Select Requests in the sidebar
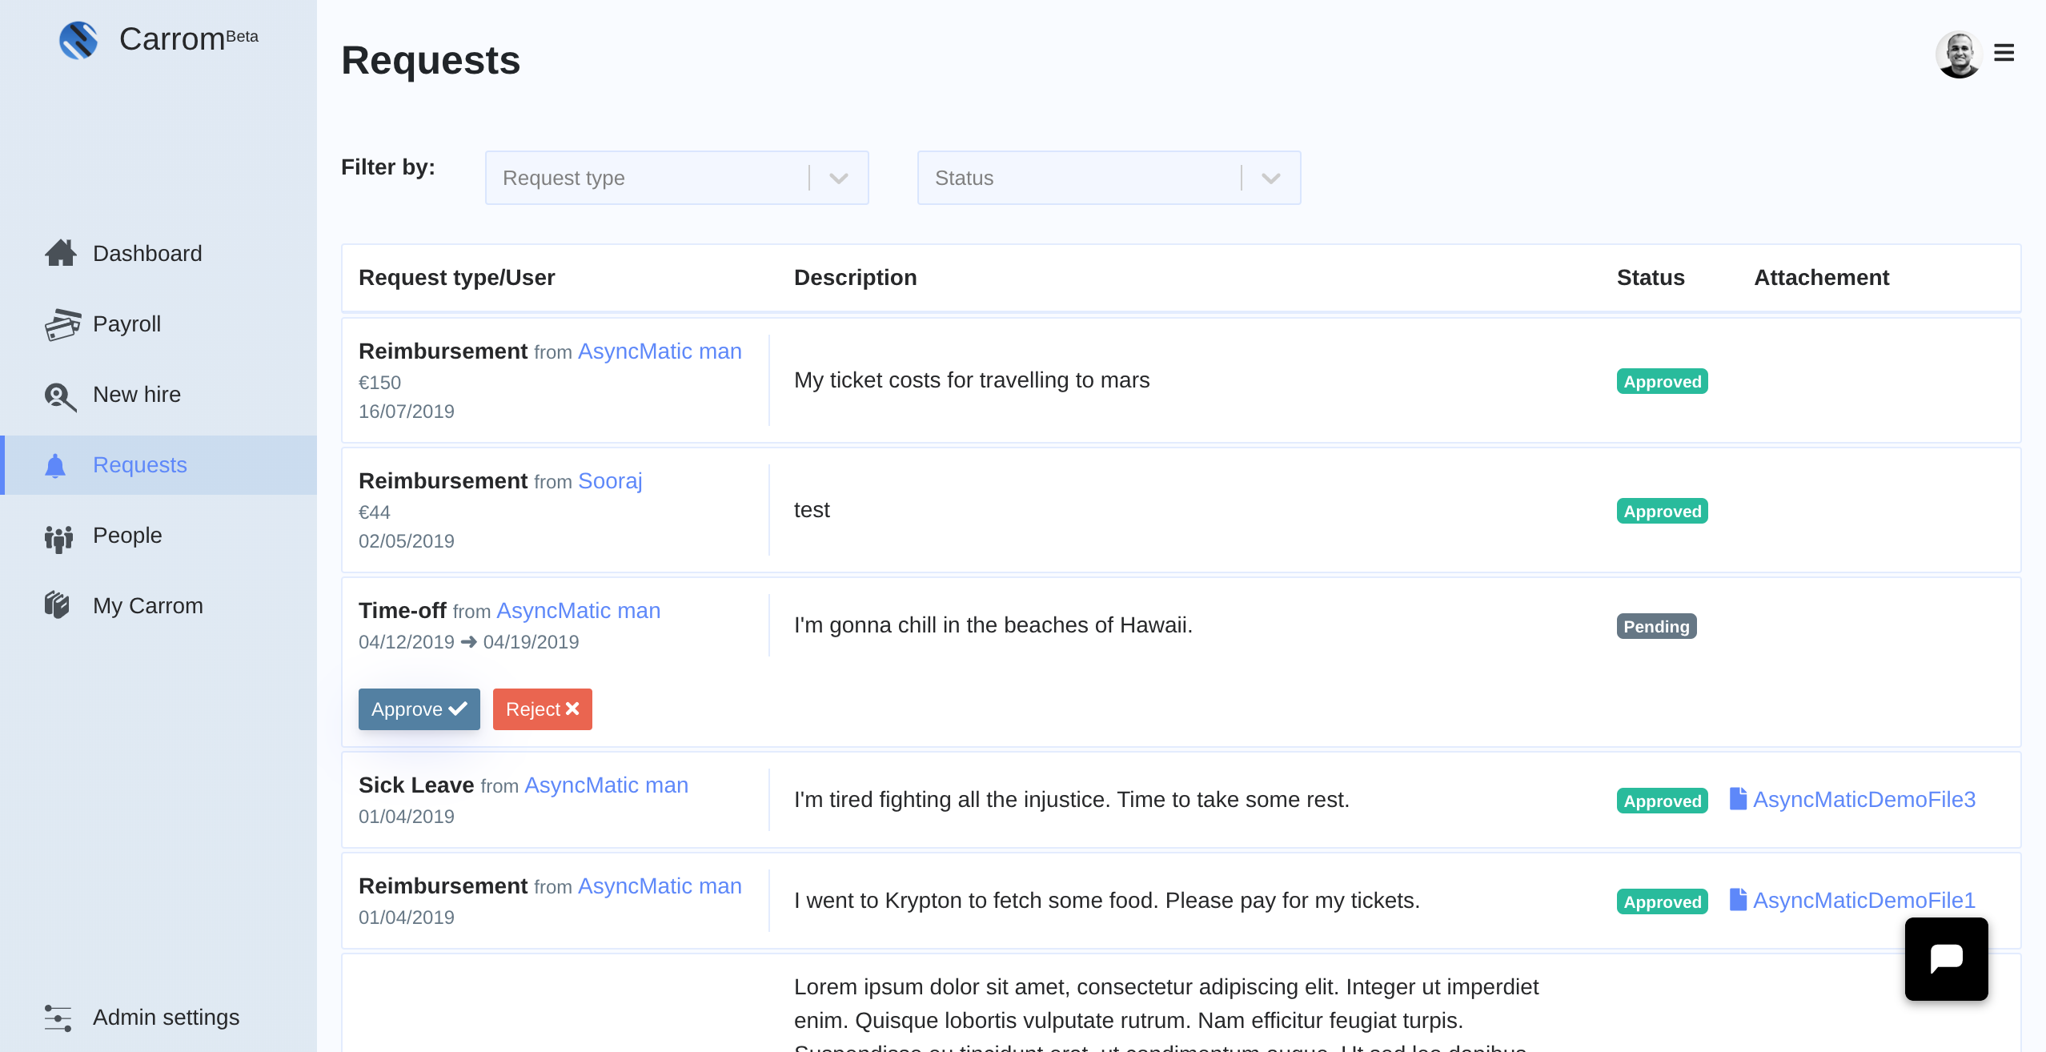The height and width of the screenshot is (1052, 2046). click(x=139, y=464)
